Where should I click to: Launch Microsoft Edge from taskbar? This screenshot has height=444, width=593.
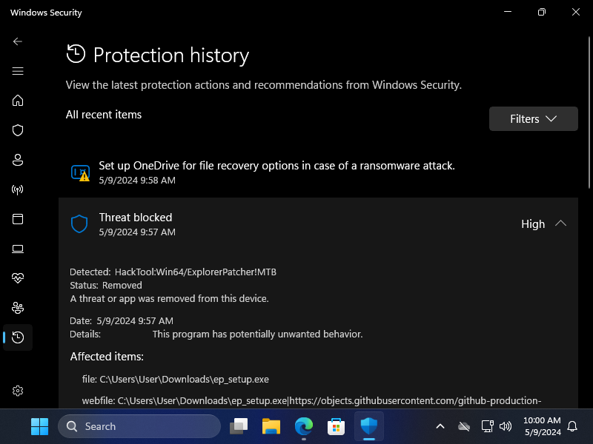pos(303,426)
